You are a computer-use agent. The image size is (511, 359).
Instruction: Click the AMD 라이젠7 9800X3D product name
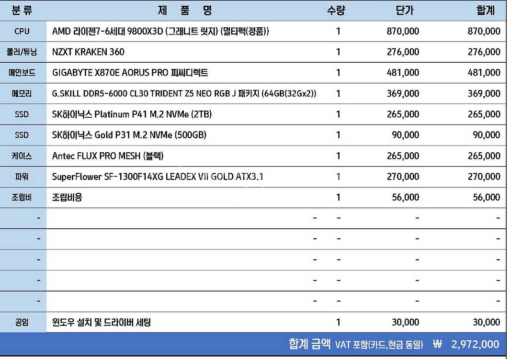point(160,31)
